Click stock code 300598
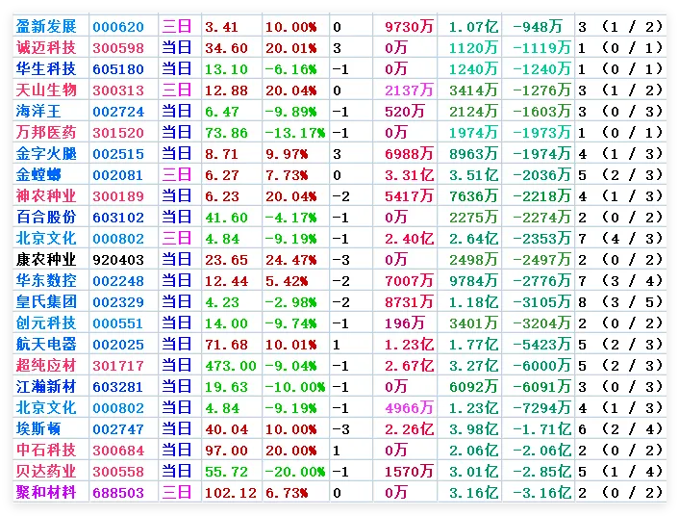 [117, 48]
